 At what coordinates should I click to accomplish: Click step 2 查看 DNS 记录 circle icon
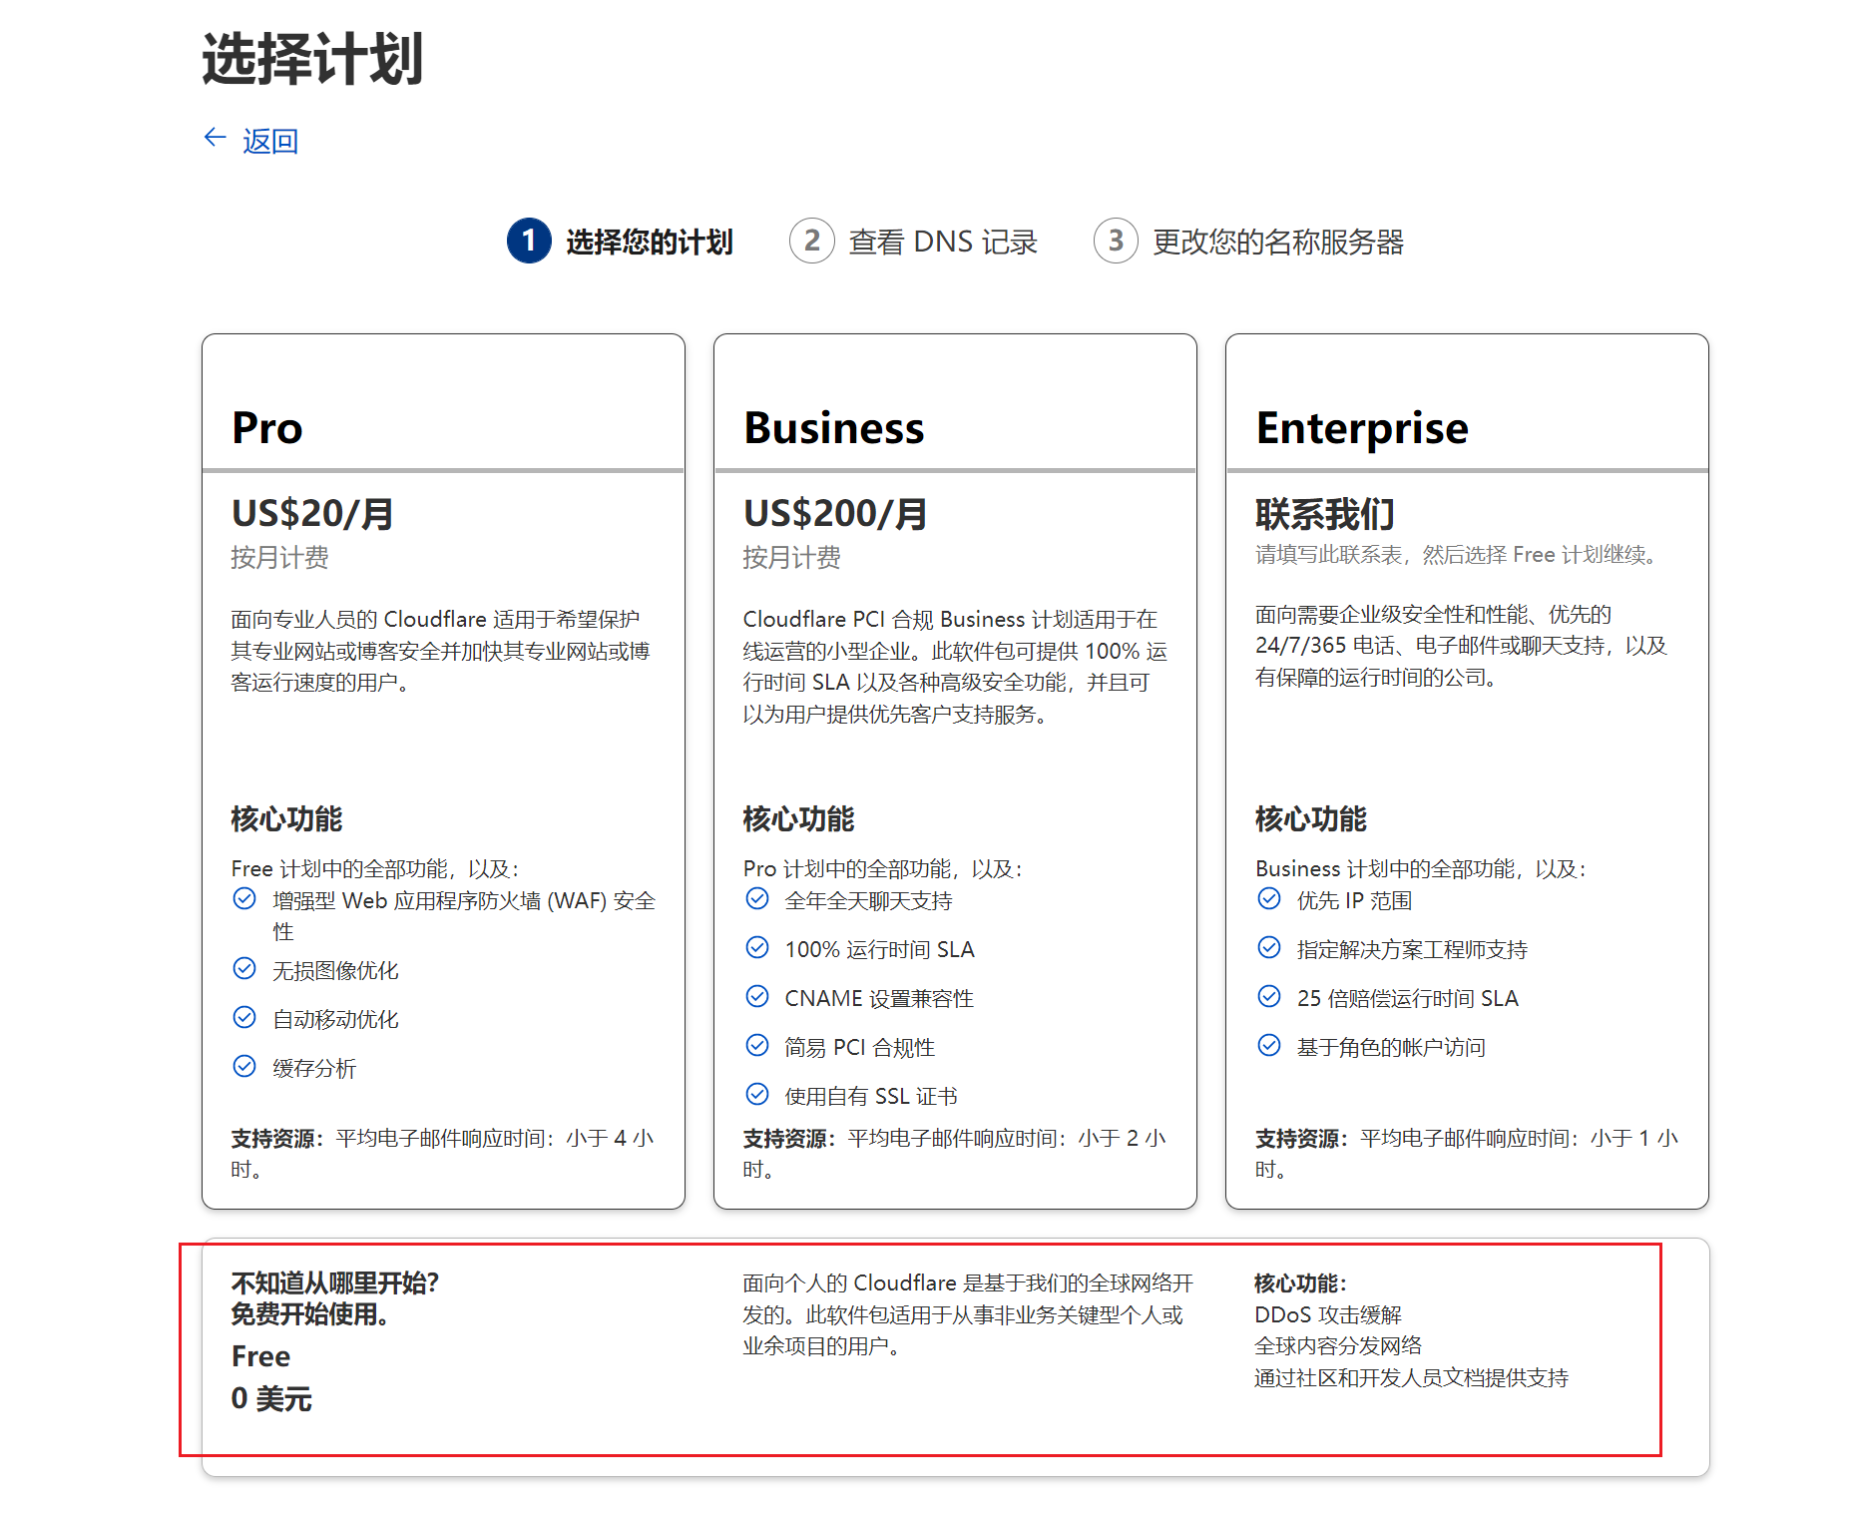coord(812,241)
